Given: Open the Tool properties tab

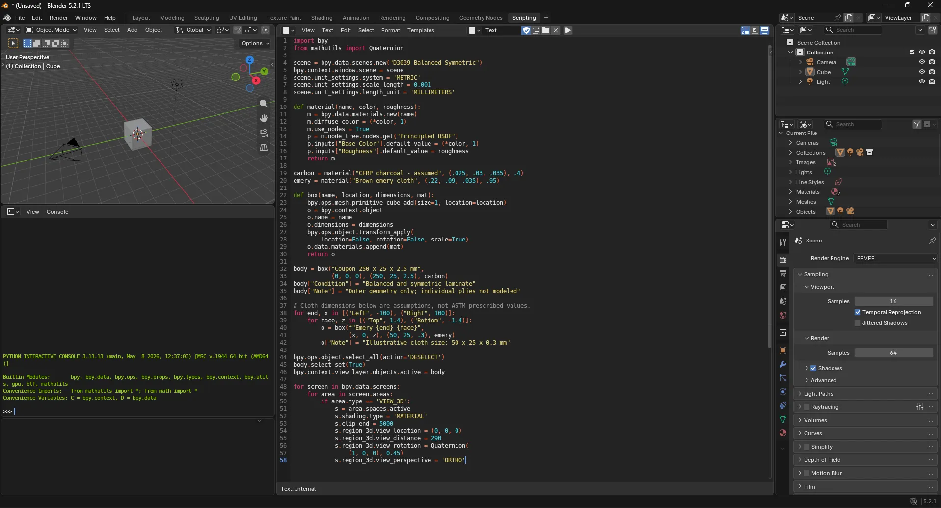Looking at the screenshot, I should point(783,242).
